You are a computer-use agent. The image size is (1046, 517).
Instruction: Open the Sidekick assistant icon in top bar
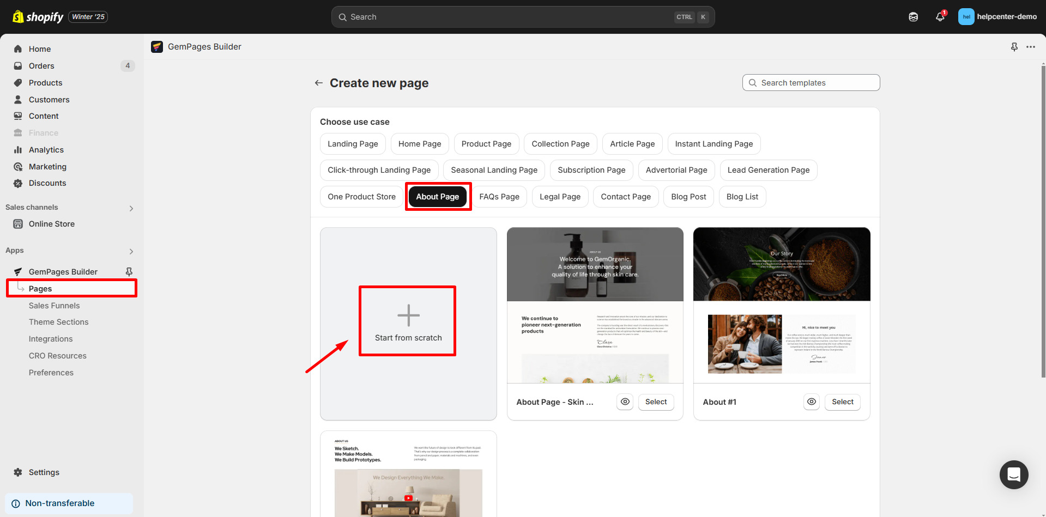coord(914,17)
